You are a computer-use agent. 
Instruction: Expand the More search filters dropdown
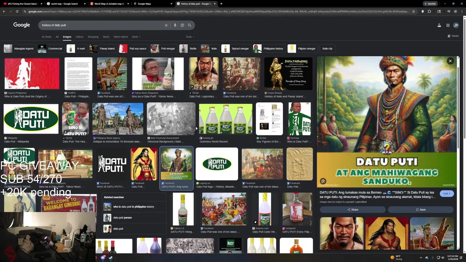pyautogui.click(x=136, y=37)
